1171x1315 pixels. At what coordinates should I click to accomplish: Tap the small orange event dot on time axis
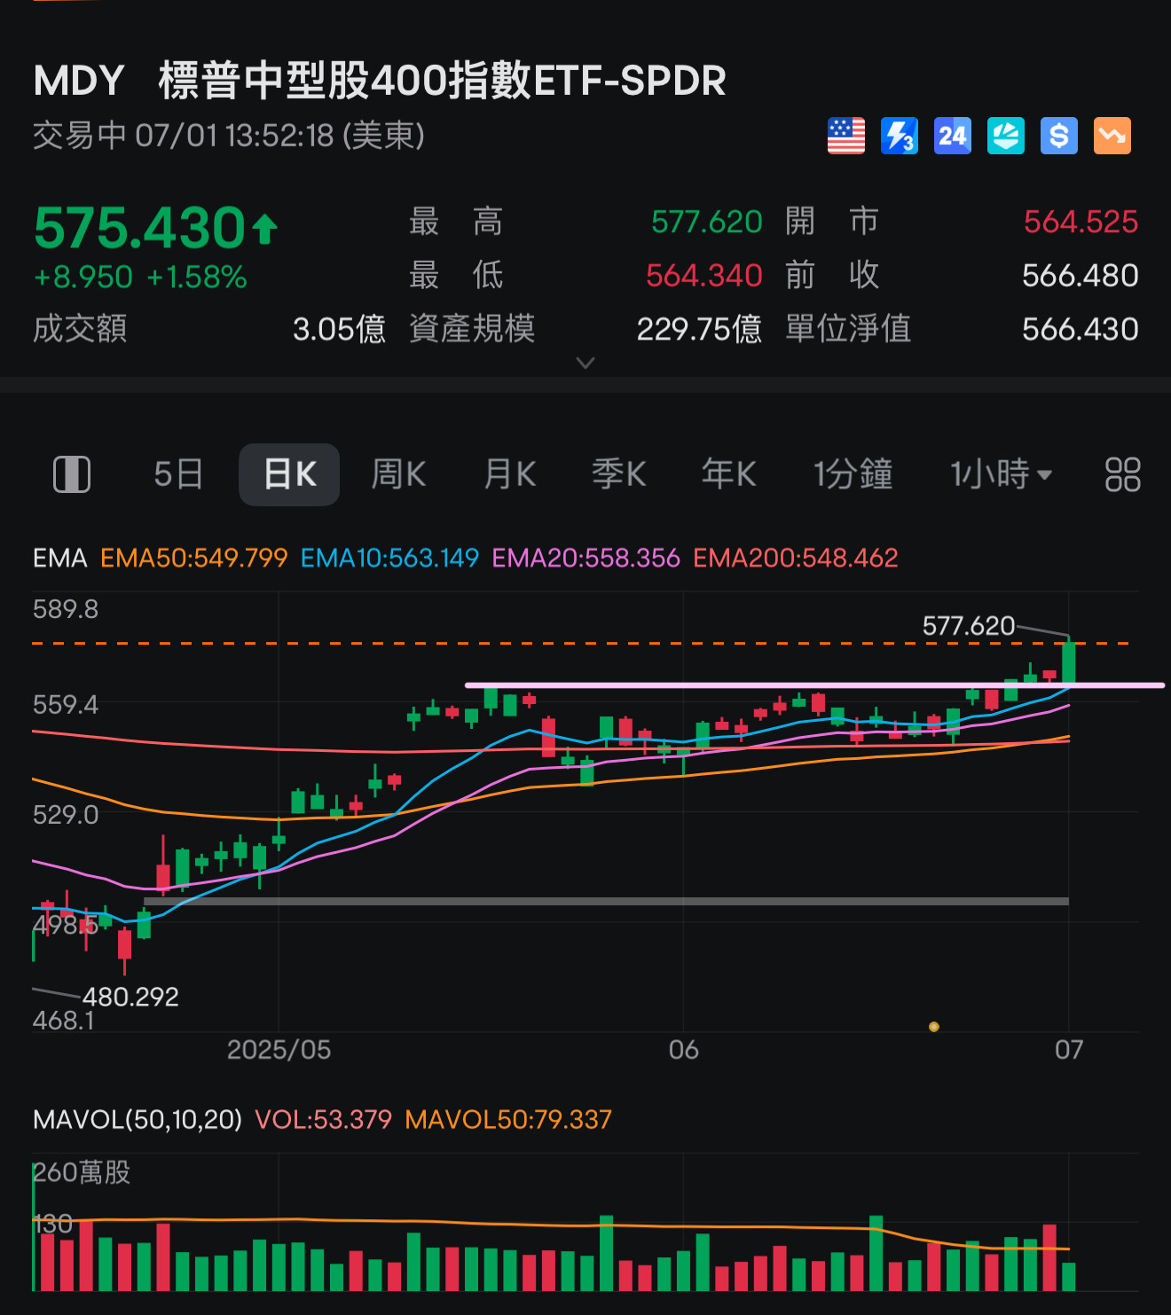tap(933, 1027)
